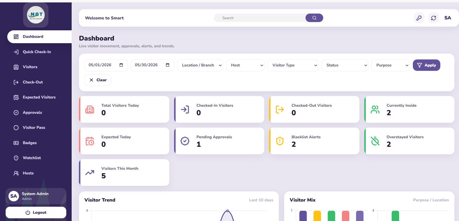Open the calendar picker for start date
The image size is (459, 221).
[x=121, y=65]
